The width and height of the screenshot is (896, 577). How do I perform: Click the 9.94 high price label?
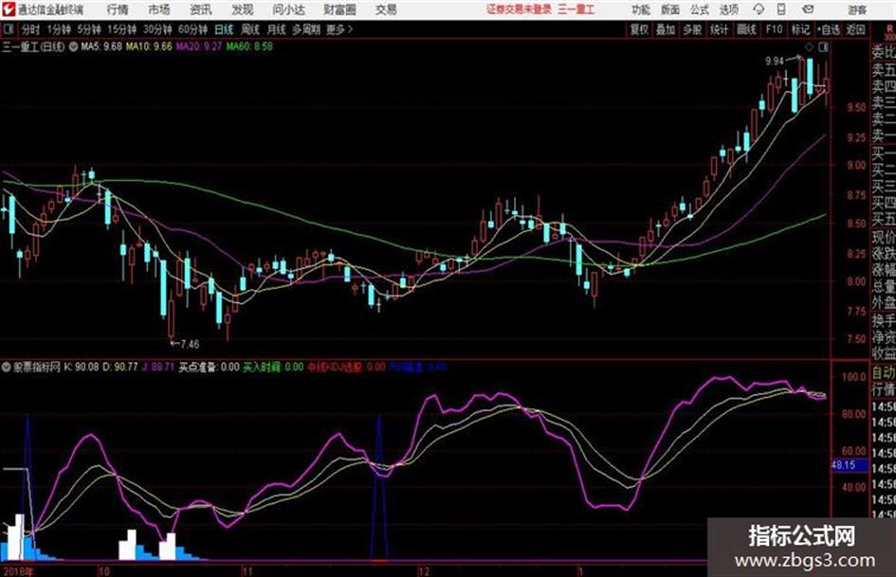[x=775, y=62]
